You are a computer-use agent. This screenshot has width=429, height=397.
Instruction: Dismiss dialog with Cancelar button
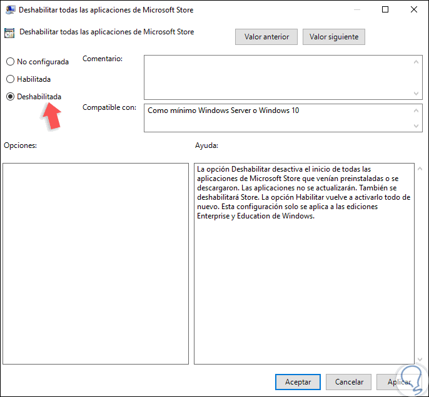click(x=349, y=382)
